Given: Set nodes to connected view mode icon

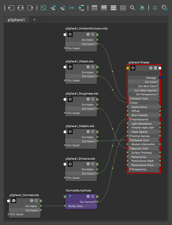Looking at the screenshot, I should coord(104,8).
